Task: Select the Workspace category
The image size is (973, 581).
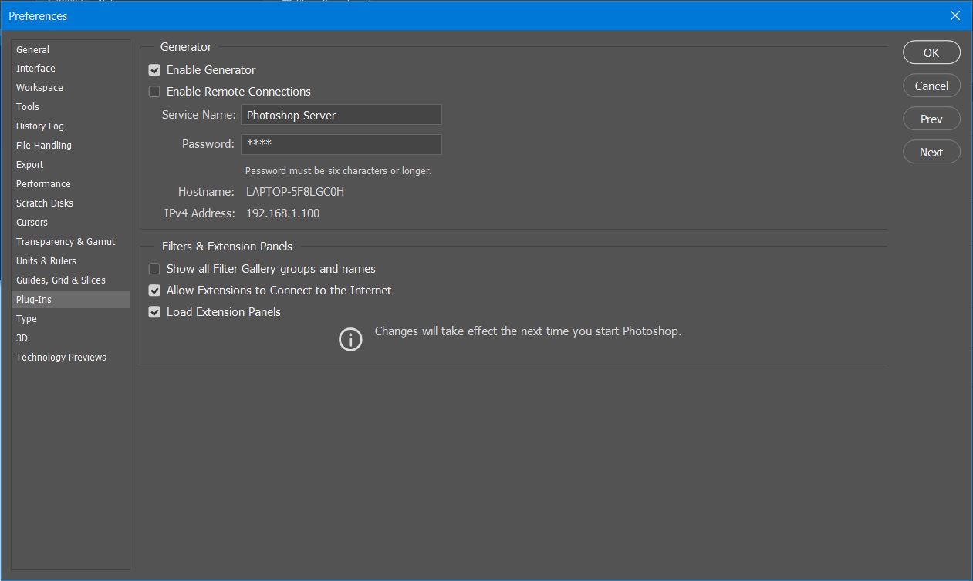Action: pos(70,88)
